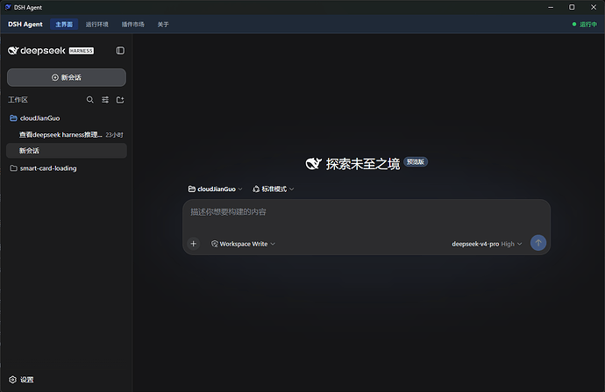Screen dimensions: 605x392
Task: Switch to the 主界面 tab
Action: pos(64,25)
